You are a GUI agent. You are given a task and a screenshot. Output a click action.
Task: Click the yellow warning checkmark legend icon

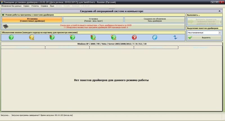[x=32, y=37]
